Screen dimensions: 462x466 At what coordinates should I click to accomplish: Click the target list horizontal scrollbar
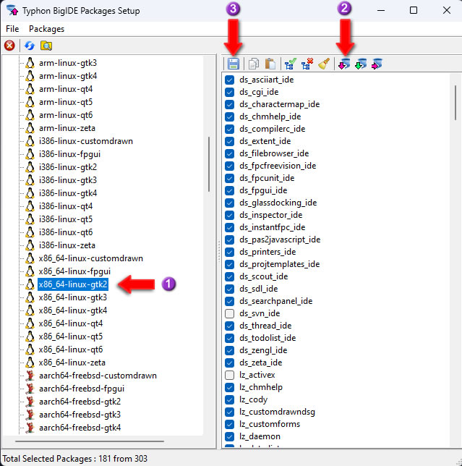pos(94,441)
